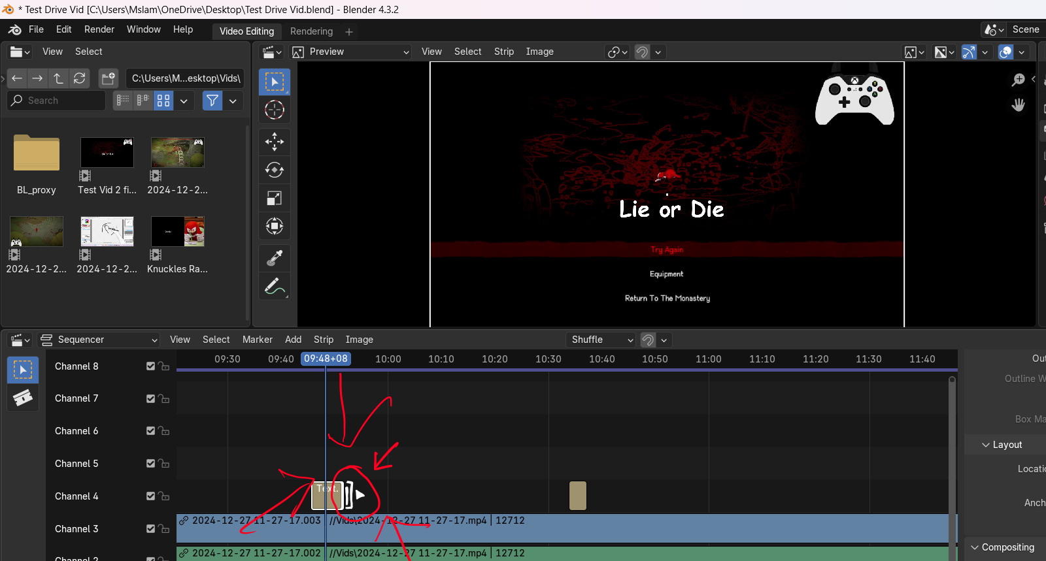Open display channels dropdown in preview header

click(944, 52)
